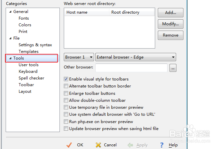The image size is (214, 149).
Task: Collapse the File category tree arrow
Action: coord(10,38)
